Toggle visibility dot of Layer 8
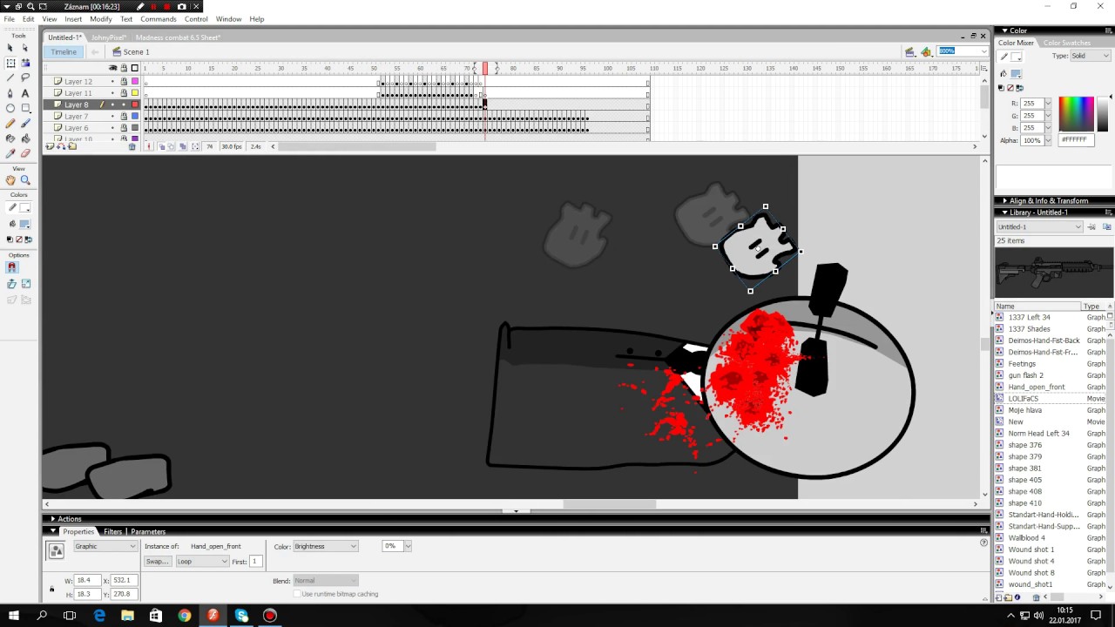The image size is (1115, 627). [112, 104]
